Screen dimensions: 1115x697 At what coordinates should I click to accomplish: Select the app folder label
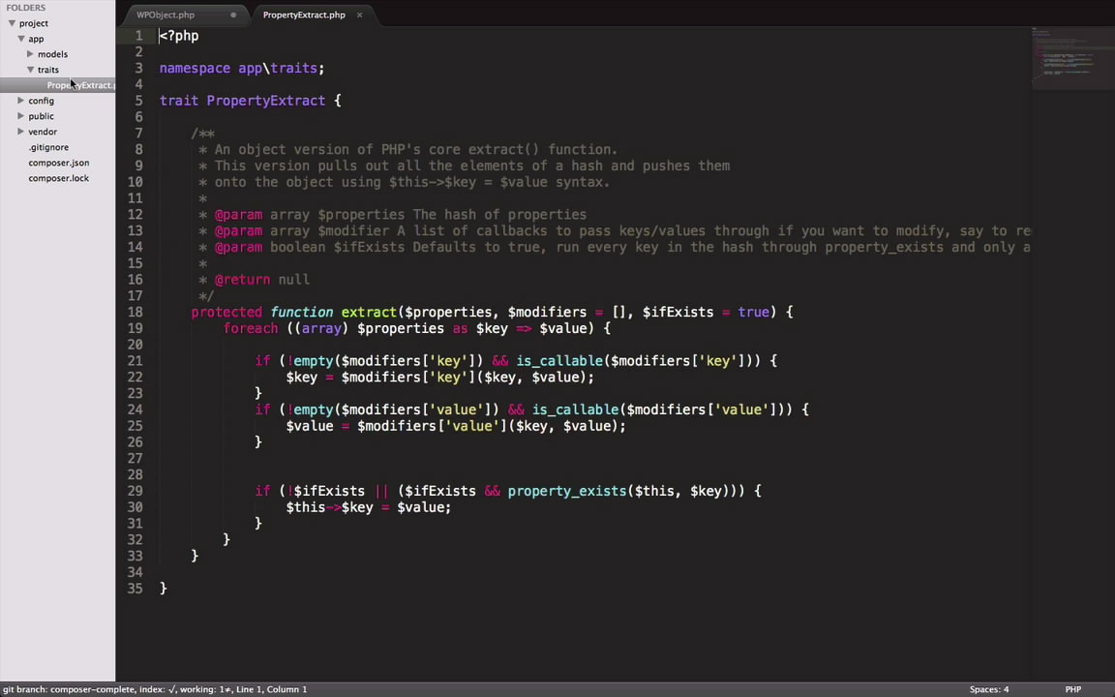(x=36, y=39)
